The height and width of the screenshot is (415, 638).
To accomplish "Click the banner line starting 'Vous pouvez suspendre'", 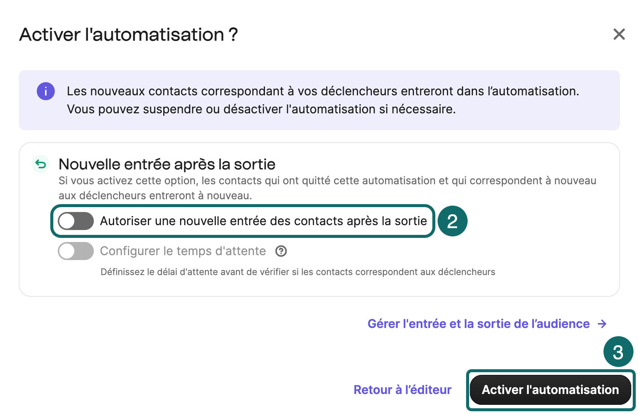I will click(x=261, y=109).
